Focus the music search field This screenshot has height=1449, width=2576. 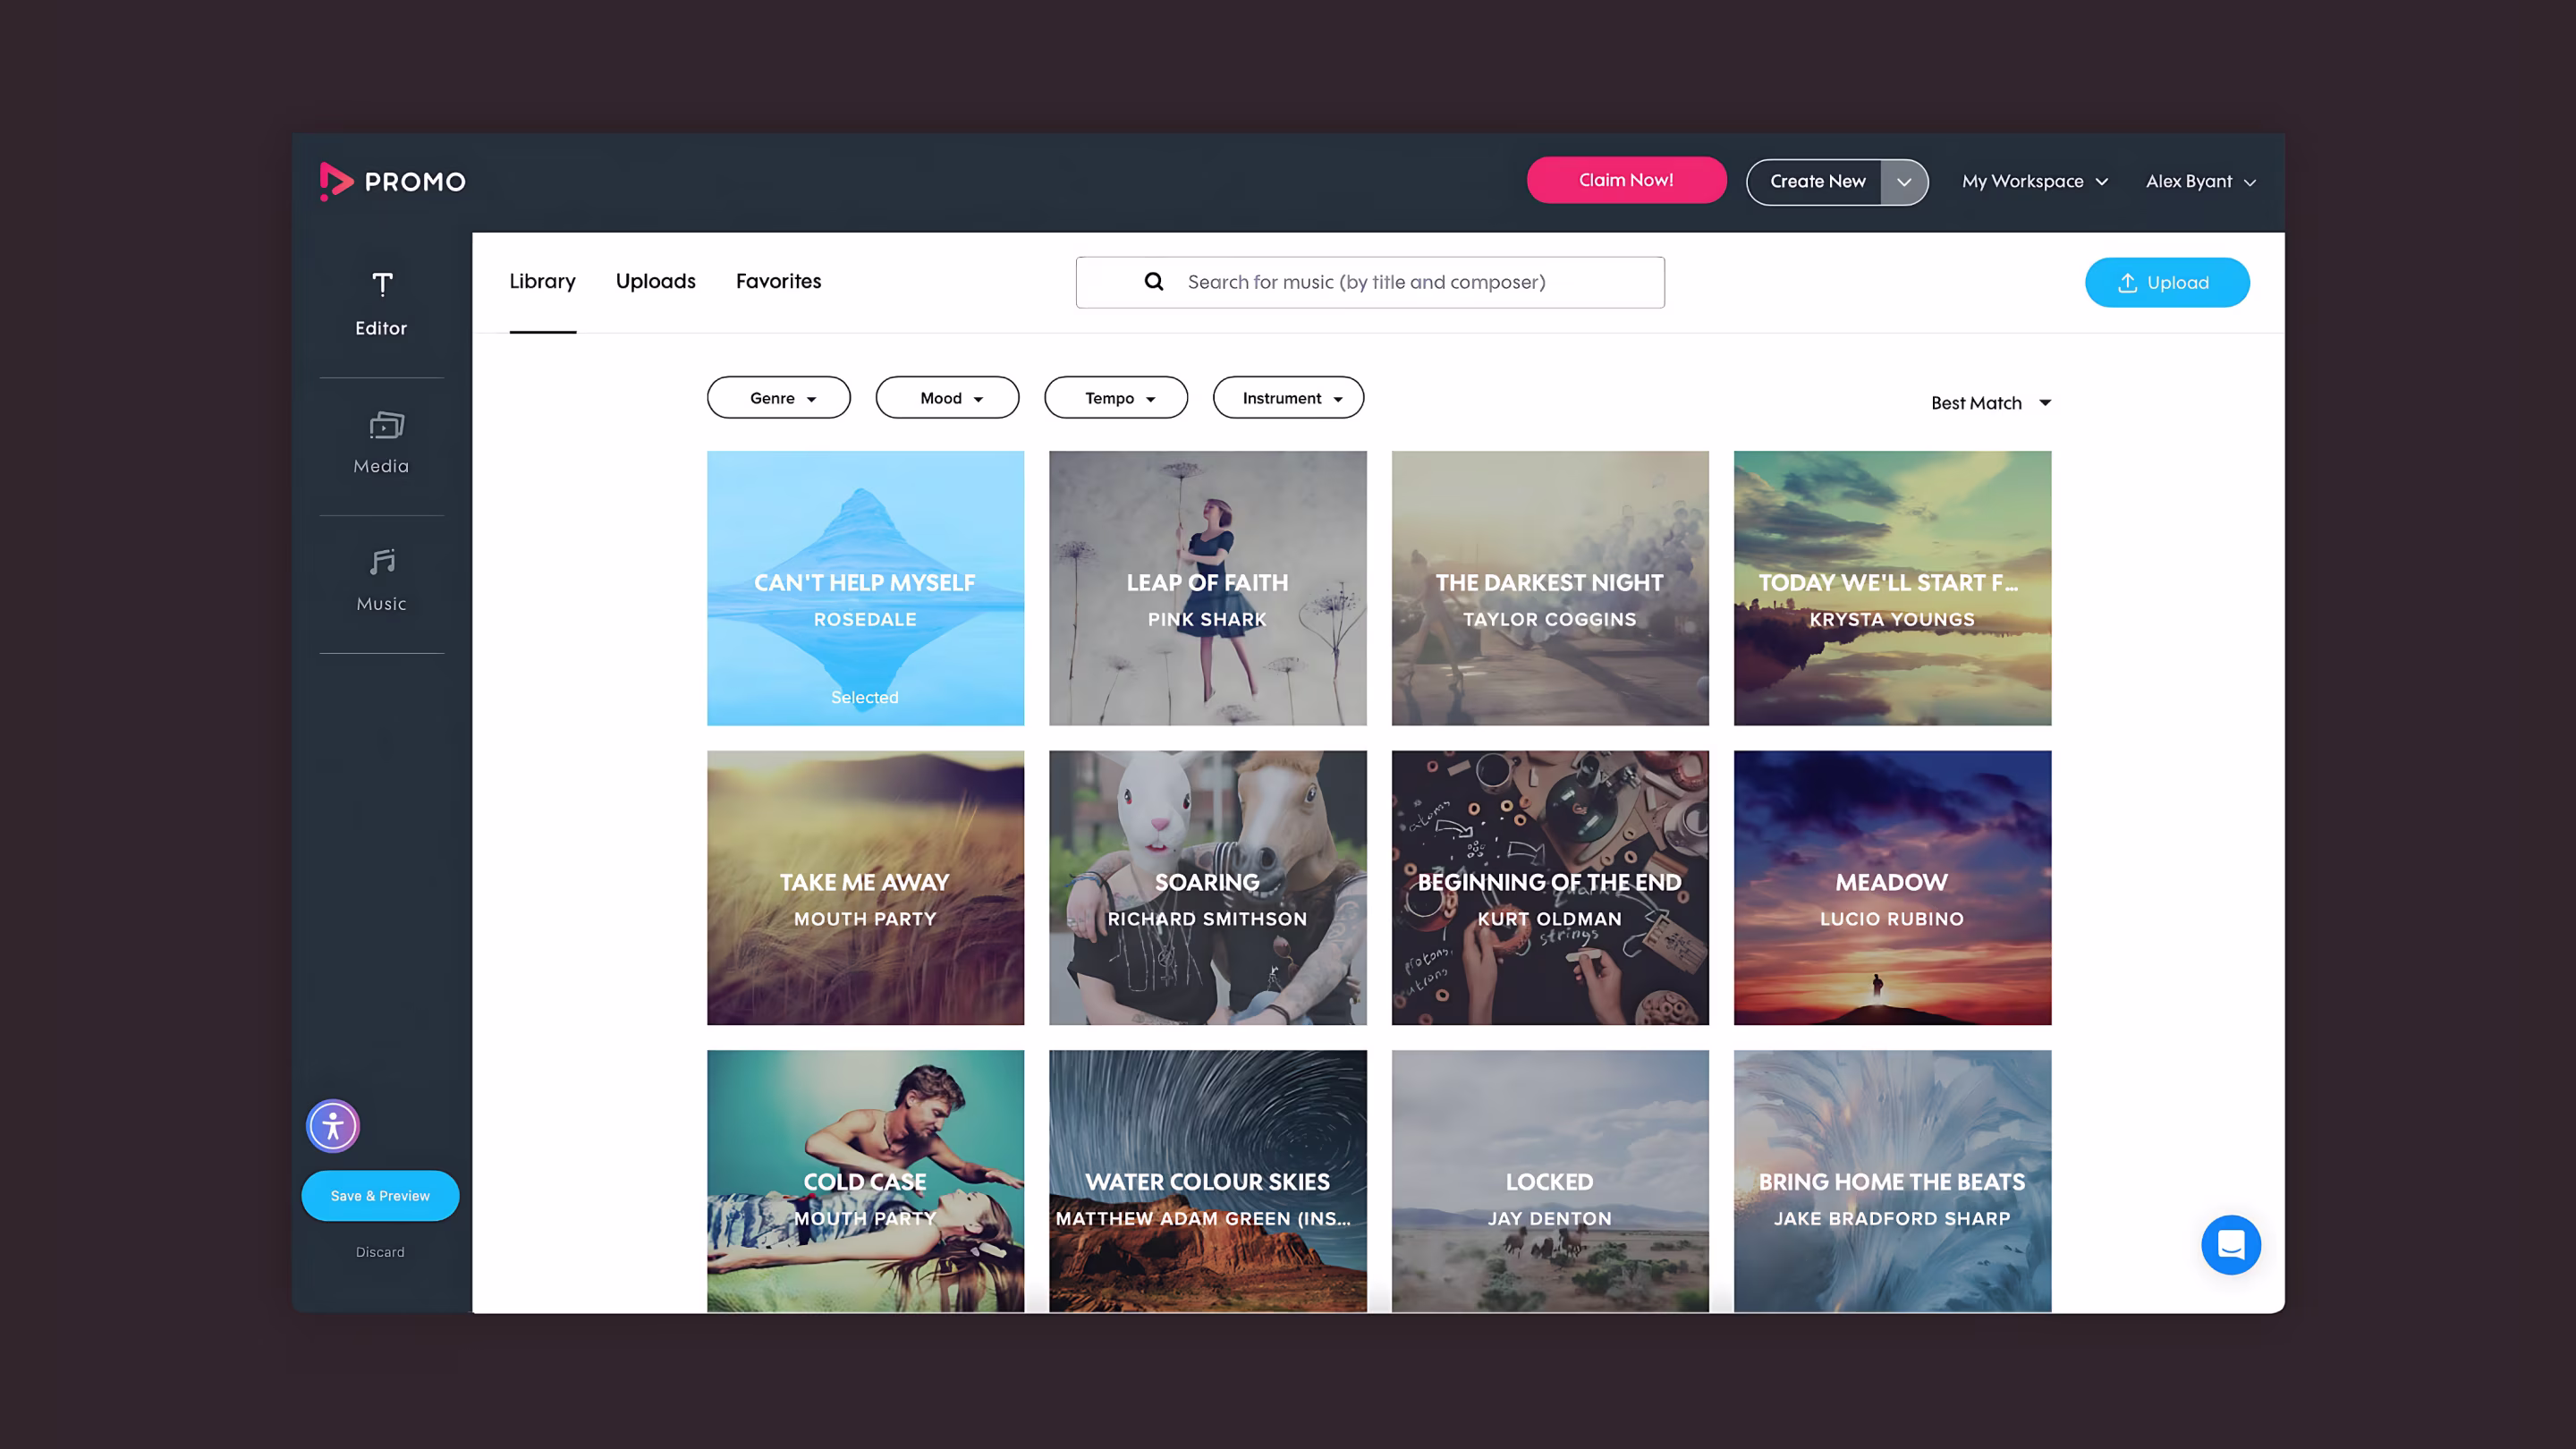click(x=1370, y=282)
